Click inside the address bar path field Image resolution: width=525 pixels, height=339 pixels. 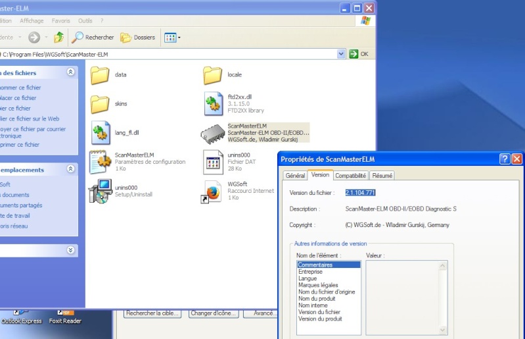pos(168,55)
